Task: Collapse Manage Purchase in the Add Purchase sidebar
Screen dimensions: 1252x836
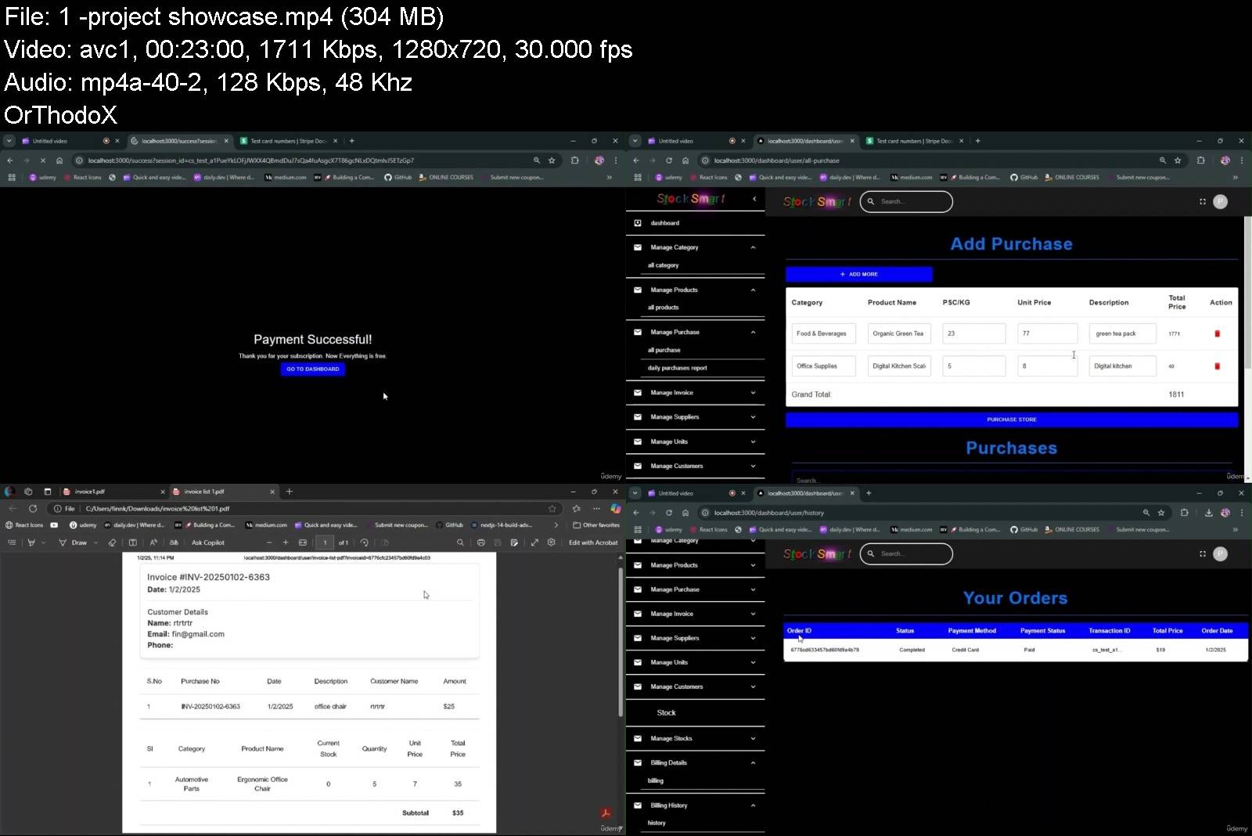Action: coord(695,332)
